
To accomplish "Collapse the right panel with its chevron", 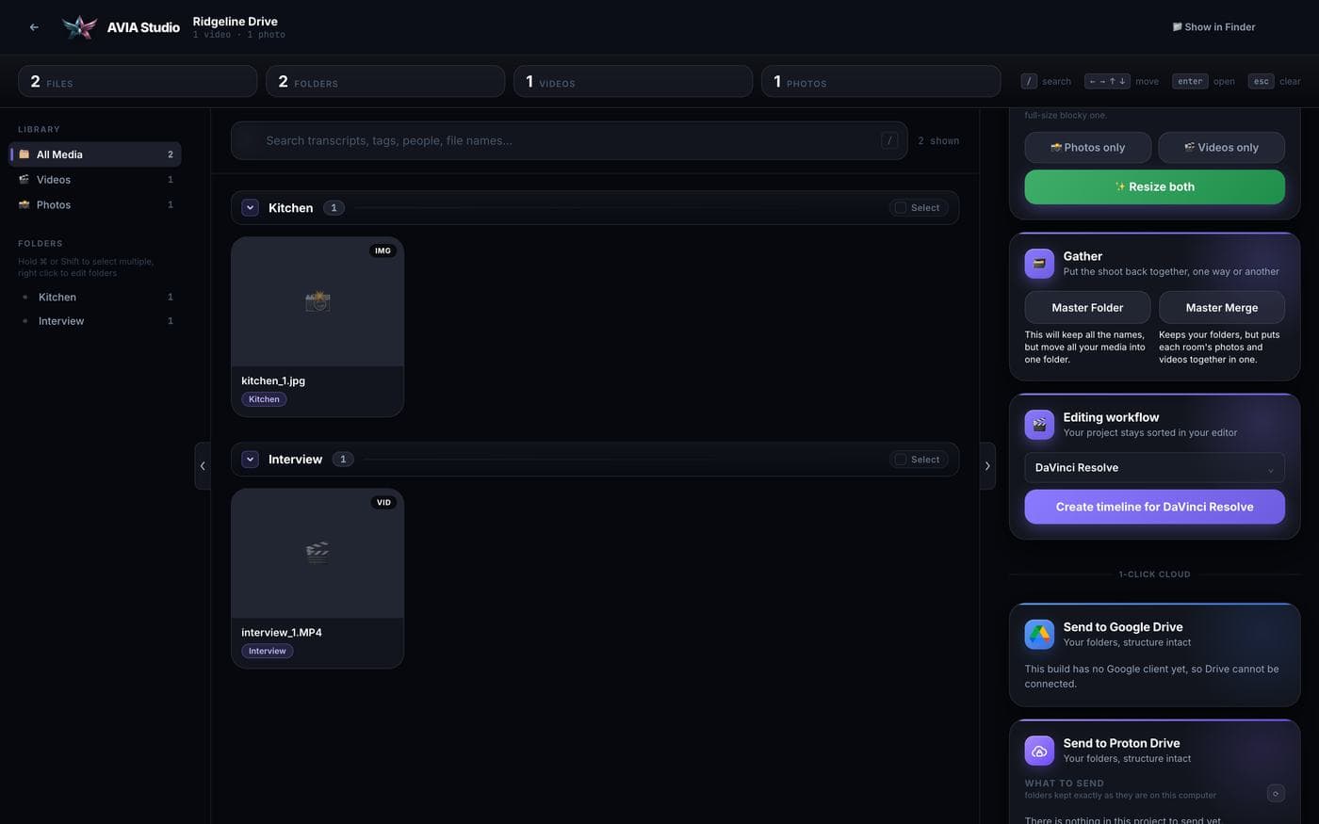I will (987, 465).
